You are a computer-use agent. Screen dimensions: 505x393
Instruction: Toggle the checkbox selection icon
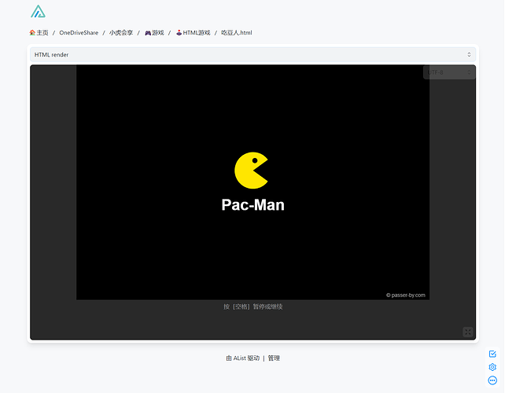[x=492, y=354]
